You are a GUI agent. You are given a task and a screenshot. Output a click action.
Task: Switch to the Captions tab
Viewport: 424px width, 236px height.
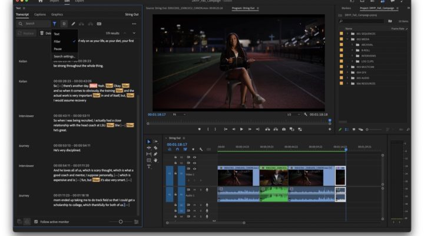[40, 14]
